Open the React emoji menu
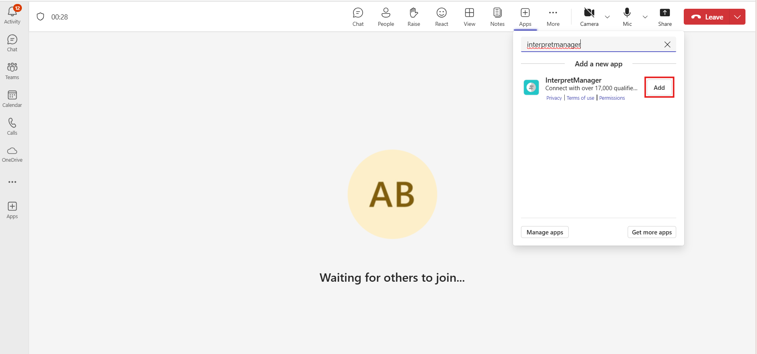The image size is (757, 354). 441,17
